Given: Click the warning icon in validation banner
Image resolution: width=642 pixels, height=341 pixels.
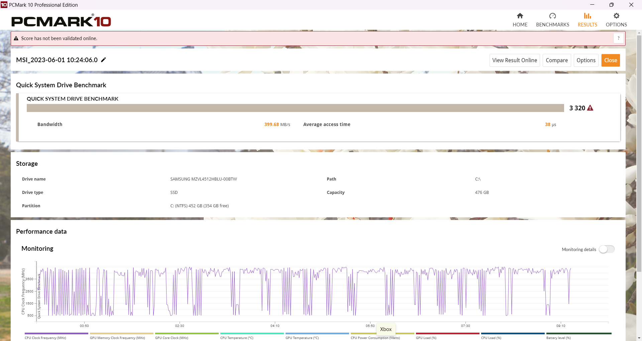Looking at the screenshot, I should pyautogui.click(x=16, y=38).
